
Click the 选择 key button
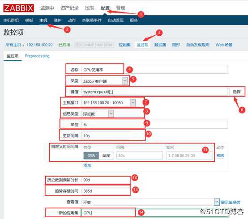tap(236, 92)
